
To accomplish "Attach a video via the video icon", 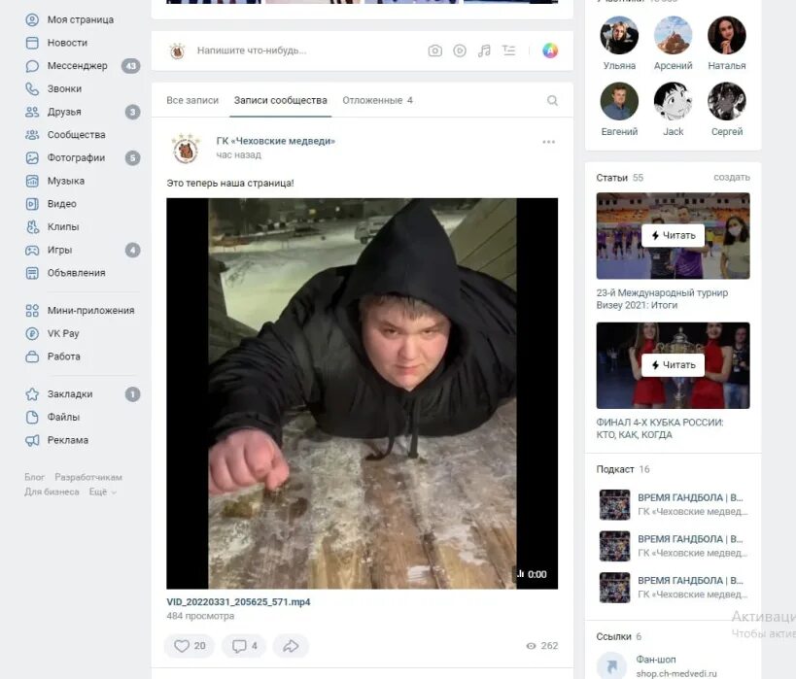I will (459, 50).
